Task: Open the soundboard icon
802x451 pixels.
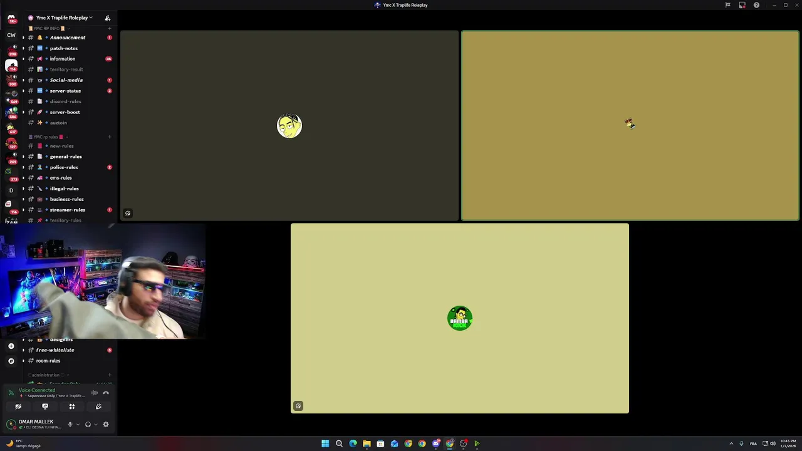Action: (x=98, y=407)
